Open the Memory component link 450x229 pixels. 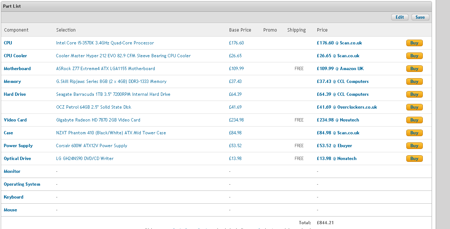12,81
